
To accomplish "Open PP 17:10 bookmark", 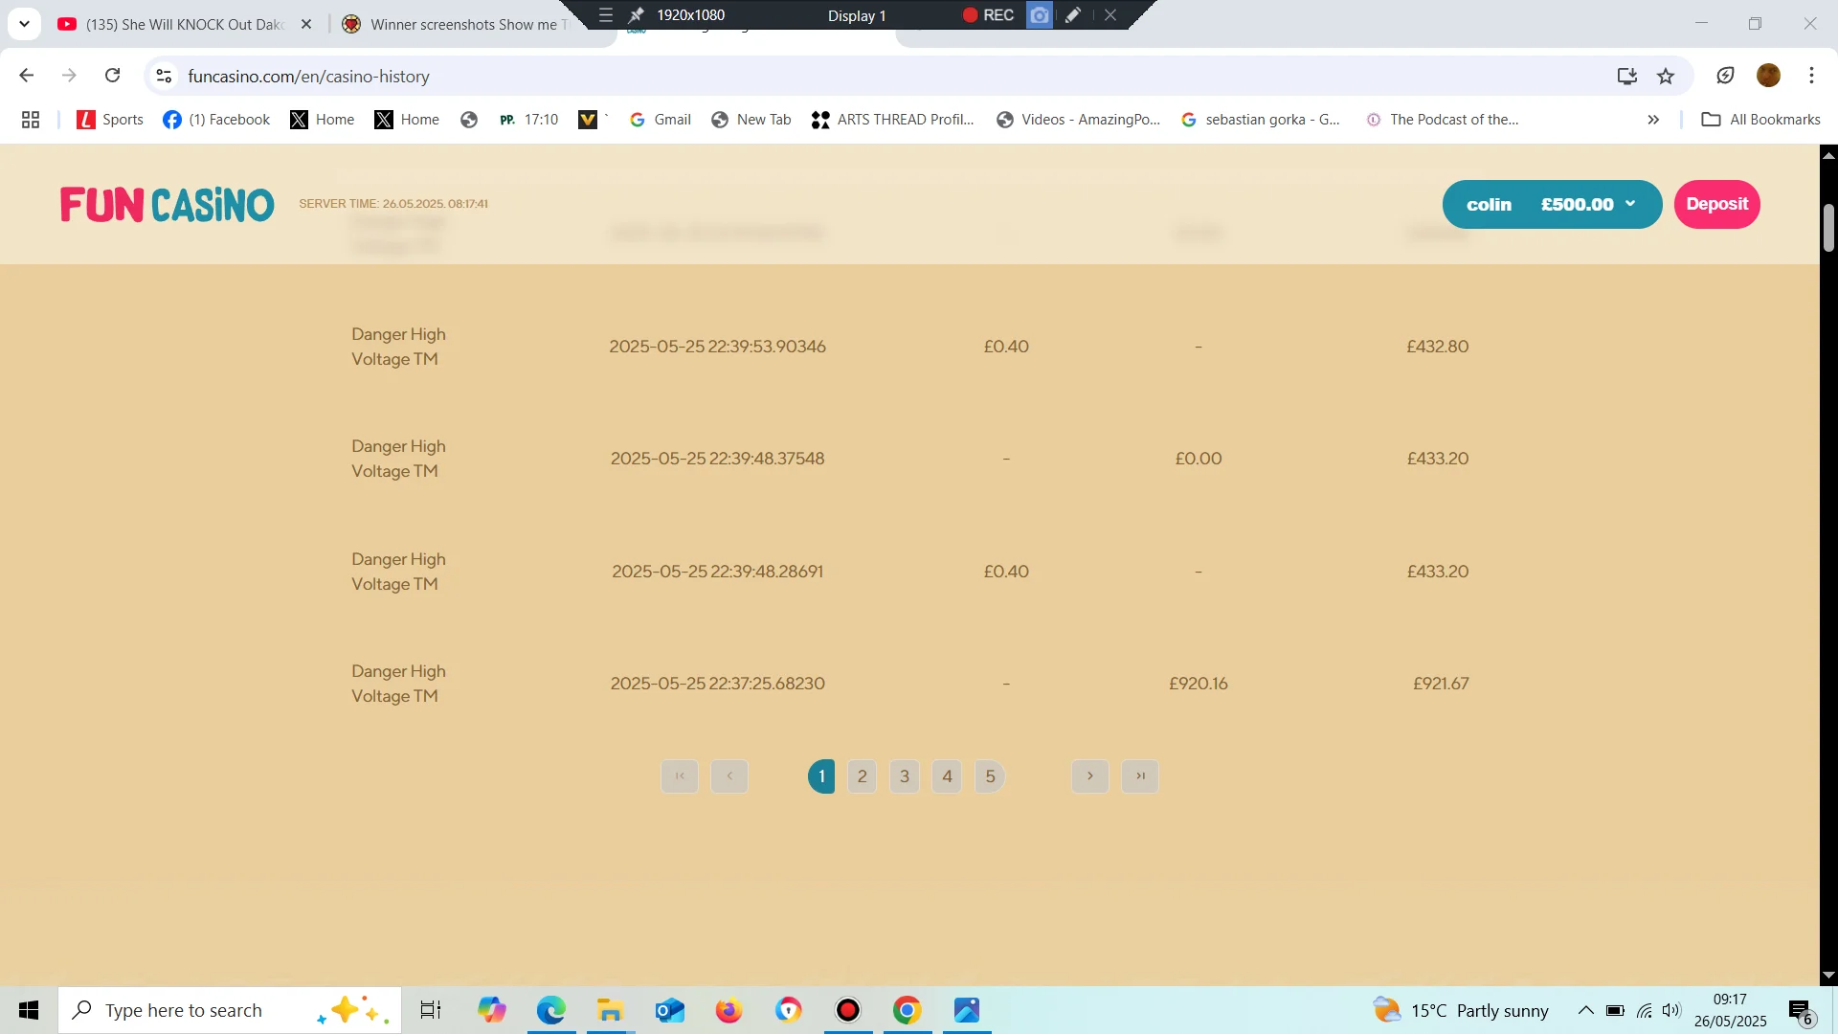I will tap(529, 120).
